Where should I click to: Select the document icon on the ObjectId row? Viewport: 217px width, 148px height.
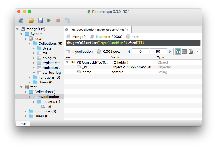click(73, 62)
